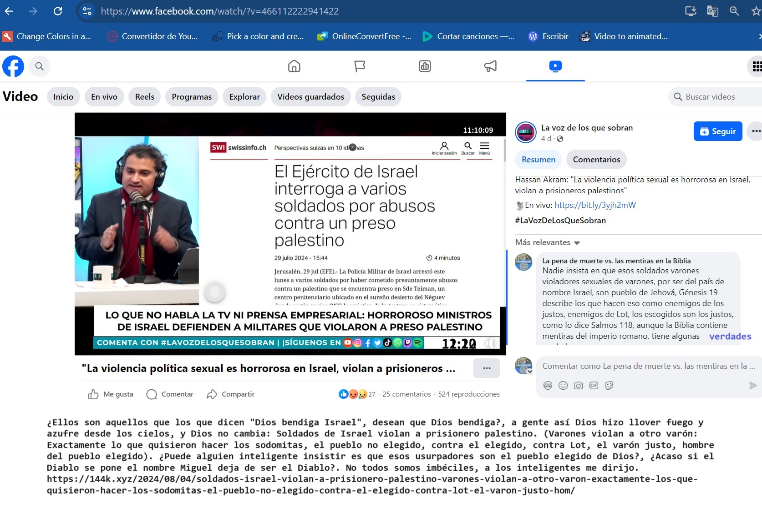The width and height of the screenshot is (762, 508).
Task: Click the camera icon in comment box
Action: 578,386
